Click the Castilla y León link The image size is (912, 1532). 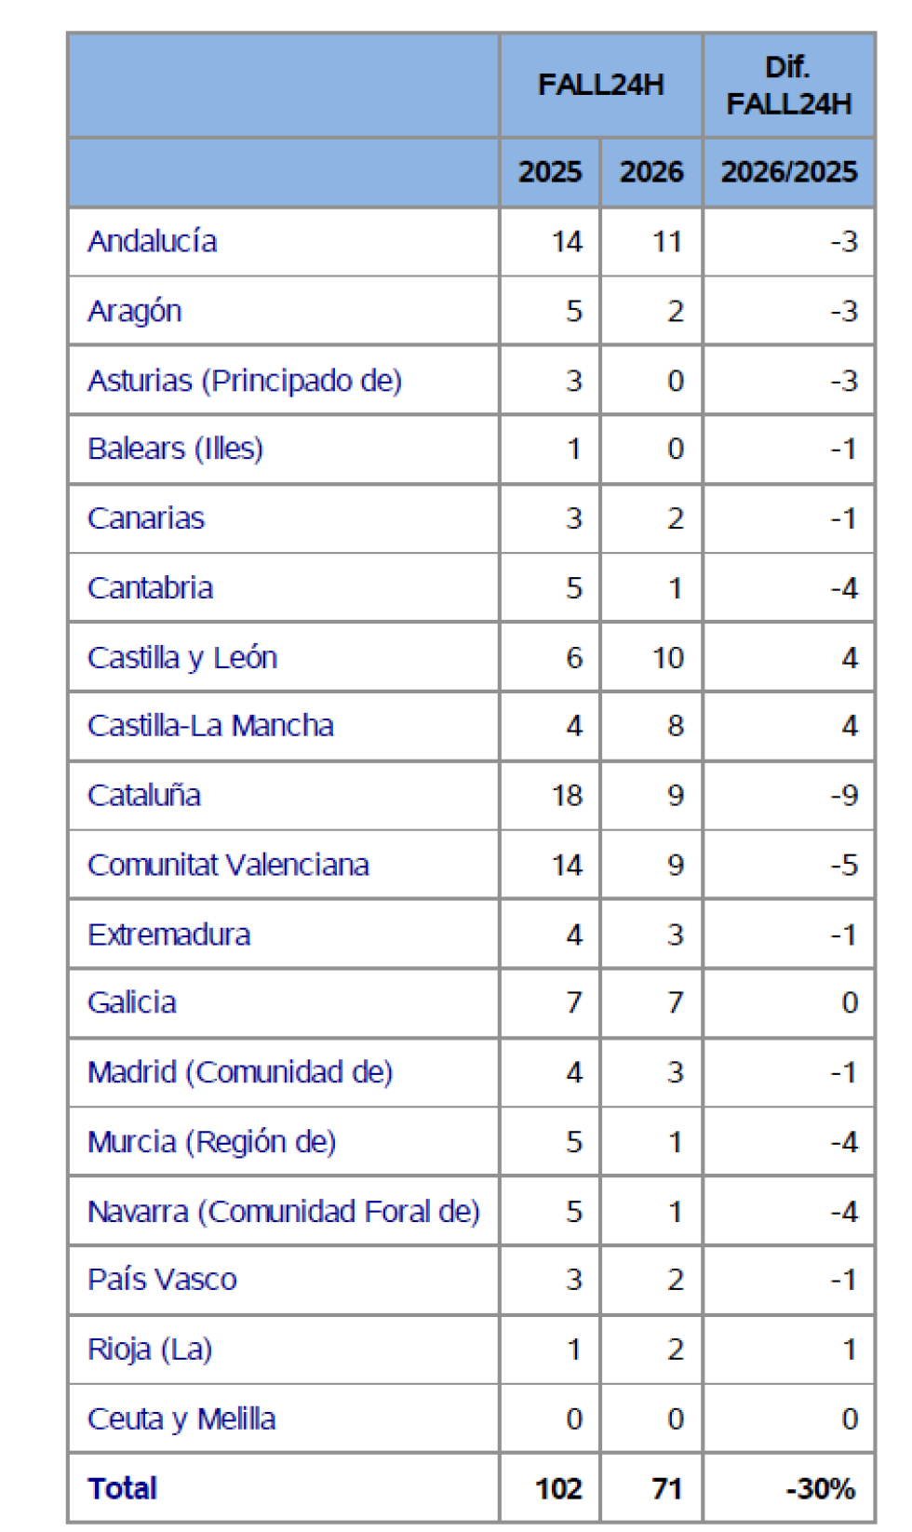pyautogui.click(x=182, y=658)
